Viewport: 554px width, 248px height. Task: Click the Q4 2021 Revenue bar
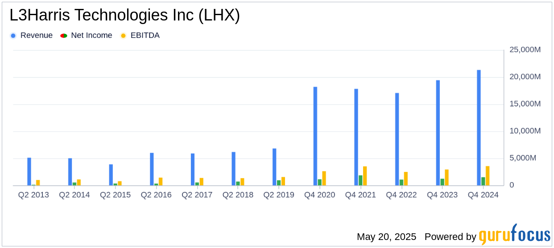tap(356, 137)
